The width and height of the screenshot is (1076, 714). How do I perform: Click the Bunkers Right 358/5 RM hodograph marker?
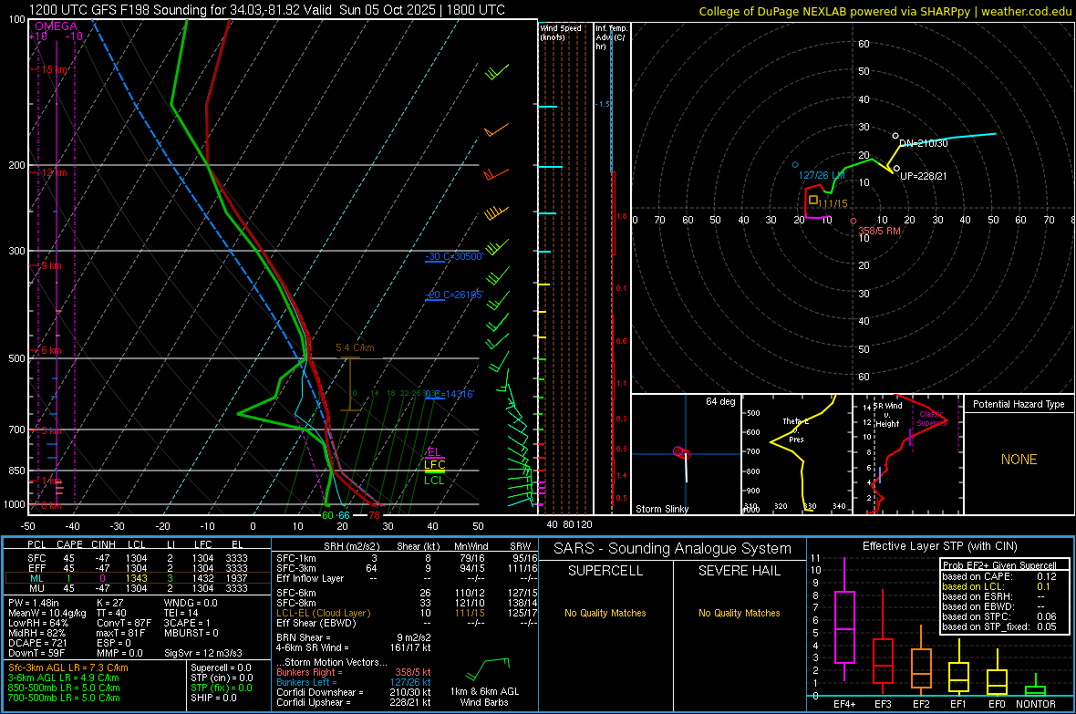click(x=853, y=221)
